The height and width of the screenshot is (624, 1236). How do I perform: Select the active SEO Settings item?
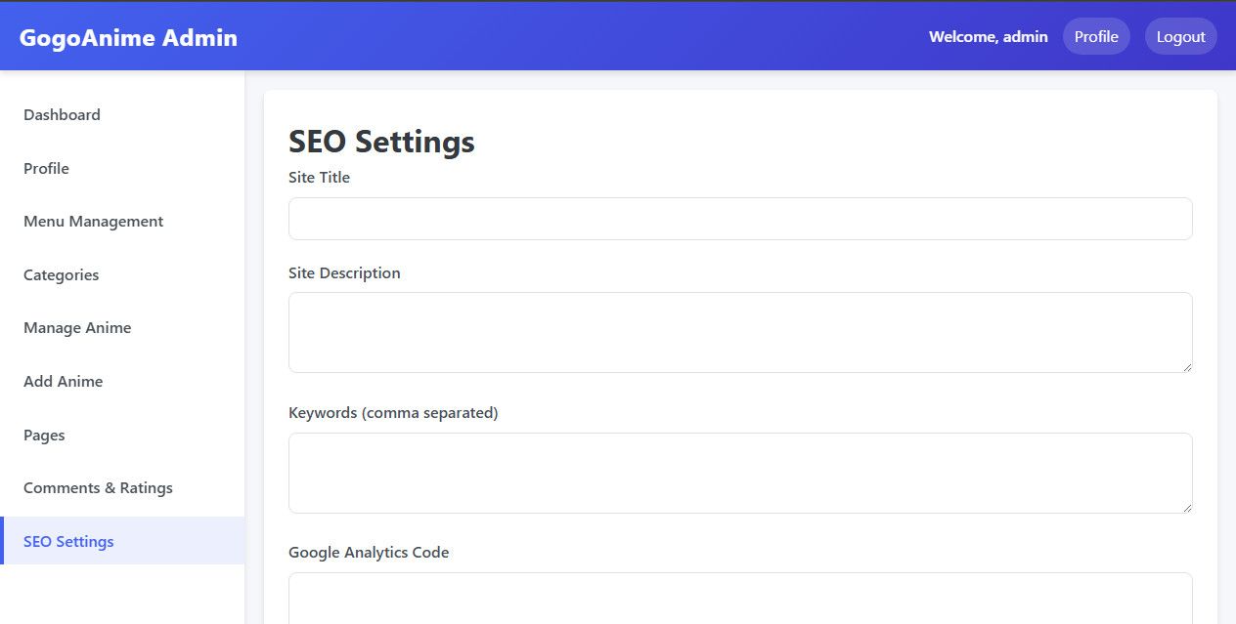[68, 542]
